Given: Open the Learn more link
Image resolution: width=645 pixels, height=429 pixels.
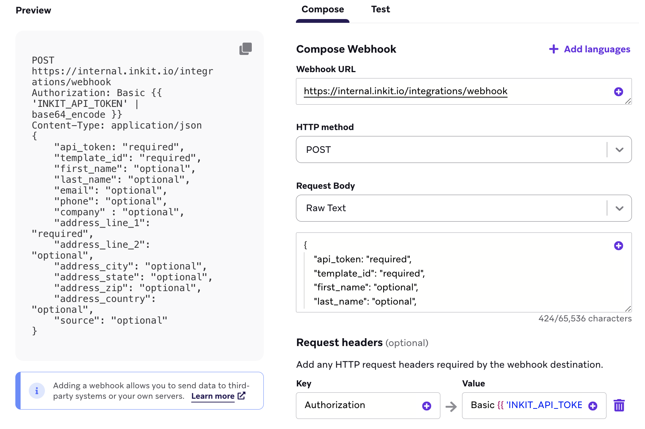Looking at the screenshot, I should [x=213, y=396].
